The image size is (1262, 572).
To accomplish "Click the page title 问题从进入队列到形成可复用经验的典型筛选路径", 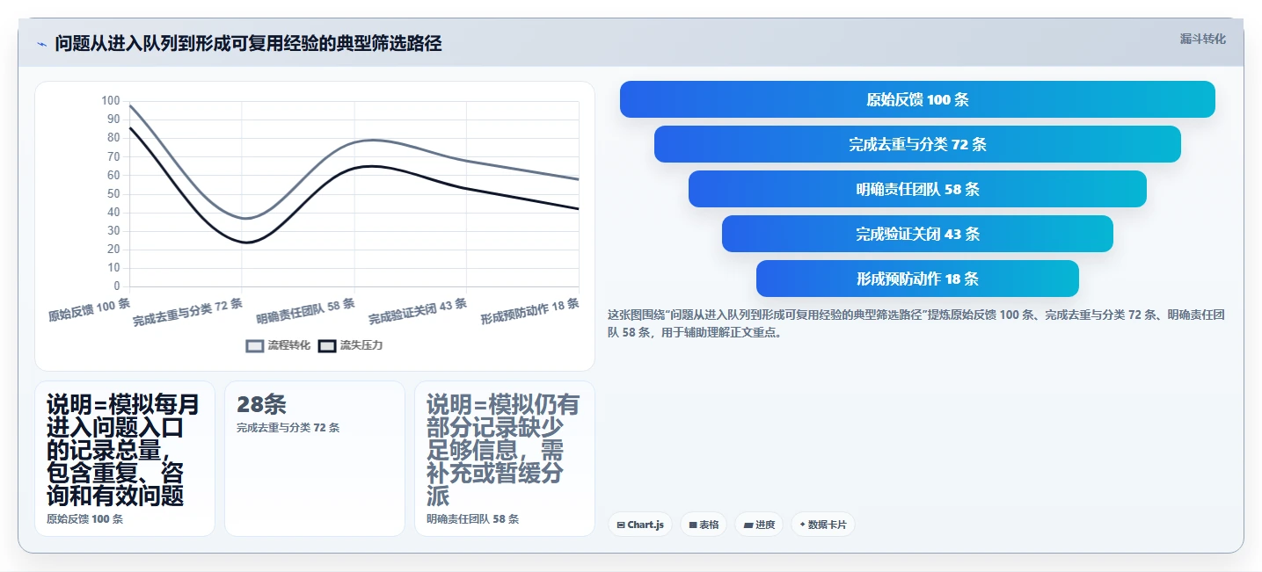I will [x=248, y=44].
